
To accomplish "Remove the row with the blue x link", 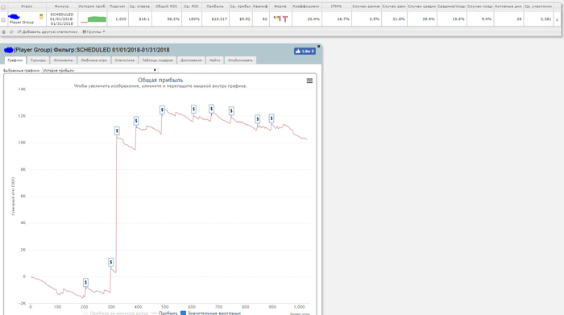I will pyautogui.click(x=558, y=19).
